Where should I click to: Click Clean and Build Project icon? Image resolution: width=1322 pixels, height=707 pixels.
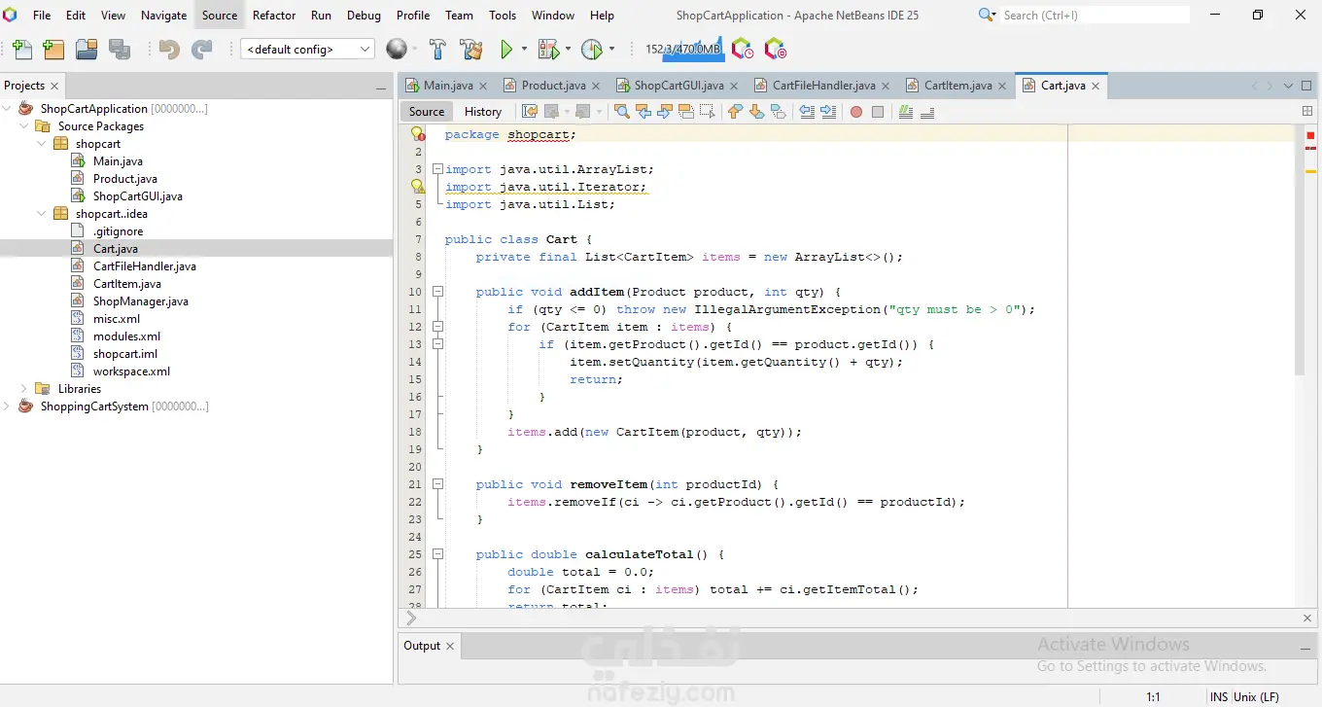[471, 50]
